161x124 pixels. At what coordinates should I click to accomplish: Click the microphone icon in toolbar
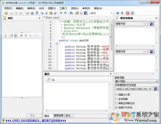pos(122,13)
